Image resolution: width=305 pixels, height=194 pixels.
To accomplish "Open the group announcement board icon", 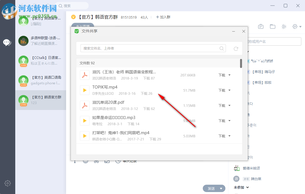I will (261, 26).
